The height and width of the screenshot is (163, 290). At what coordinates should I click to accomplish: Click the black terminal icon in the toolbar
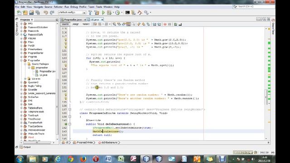127,13
